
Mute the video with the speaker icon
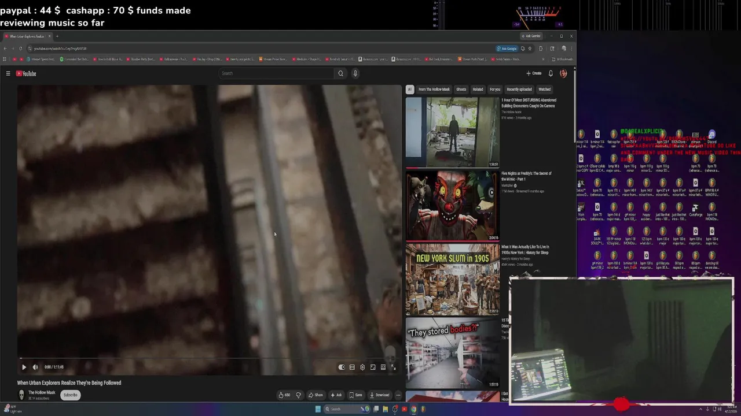[35, 367]
